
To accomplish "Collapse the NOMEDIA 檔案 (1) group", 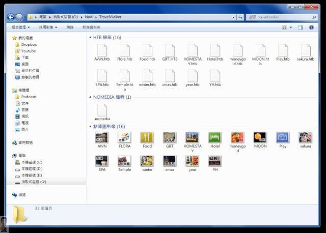I will click(90, 97).
